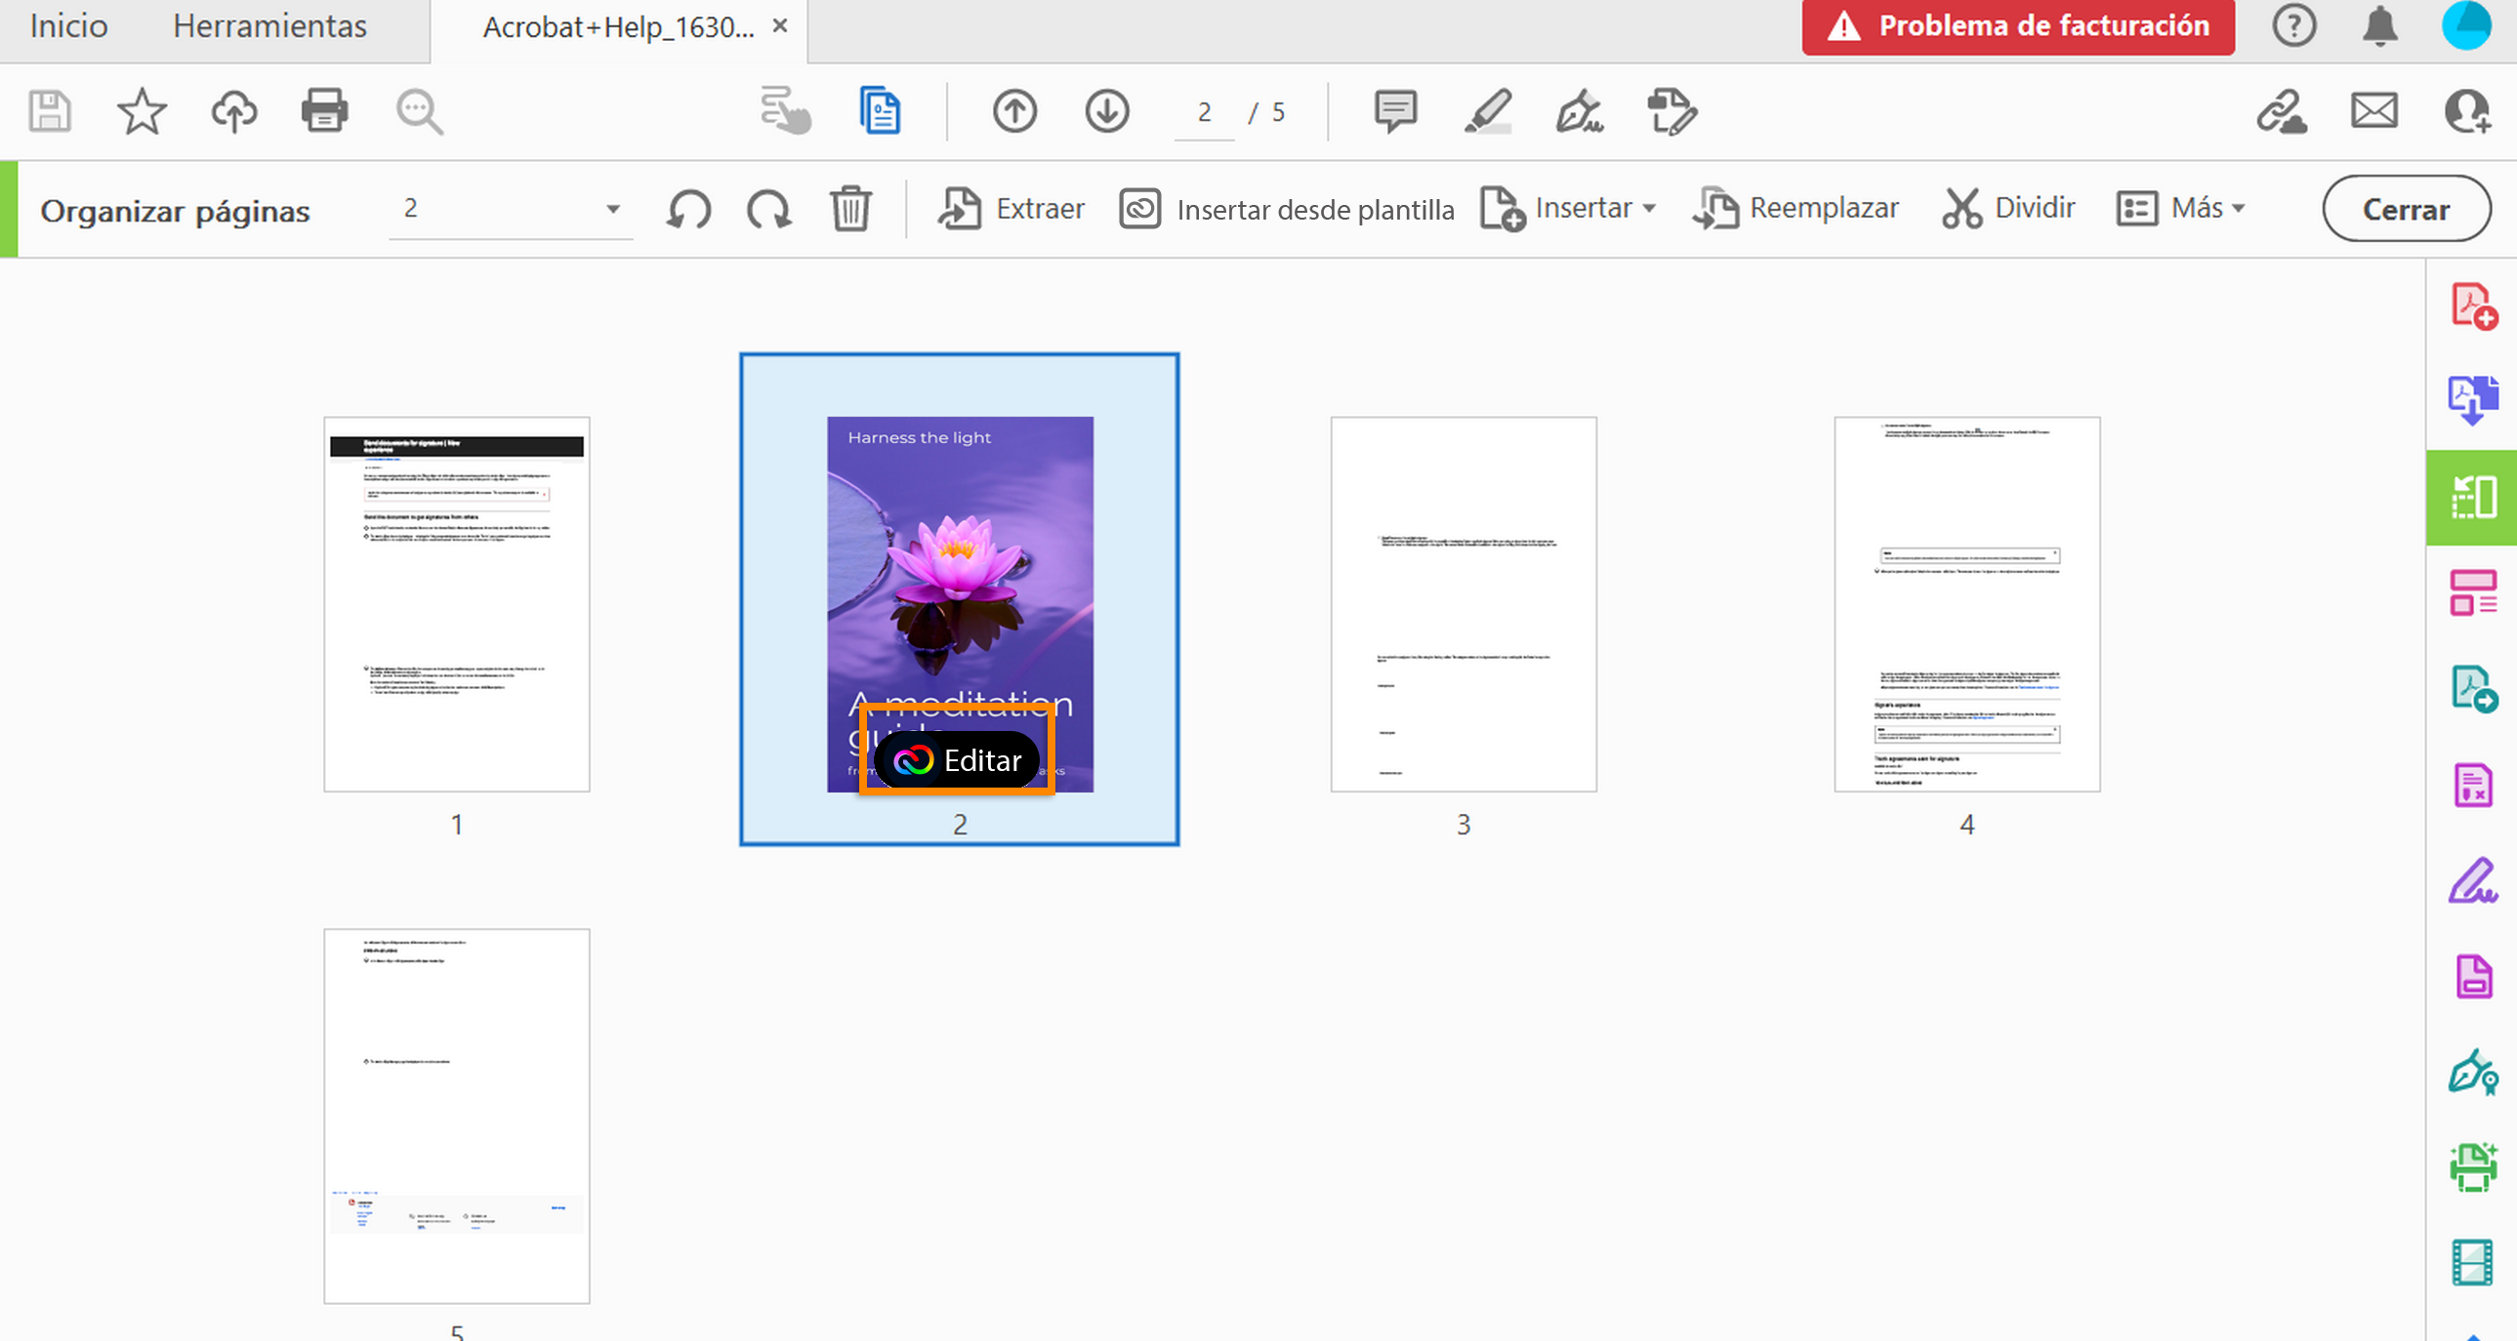
Task: Click the print icon in toolbar
Action: click(324, 110)
